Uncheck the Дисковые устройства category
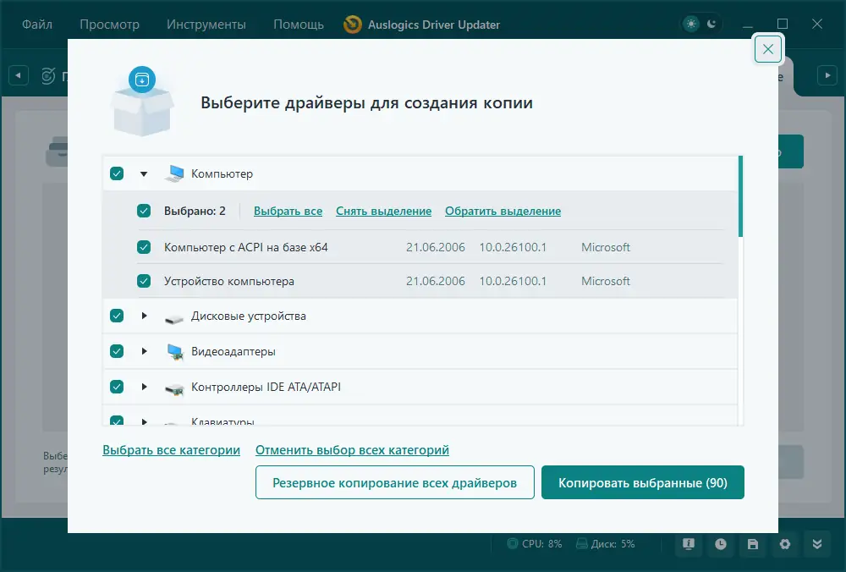The image size is (846, 572). 117,315
